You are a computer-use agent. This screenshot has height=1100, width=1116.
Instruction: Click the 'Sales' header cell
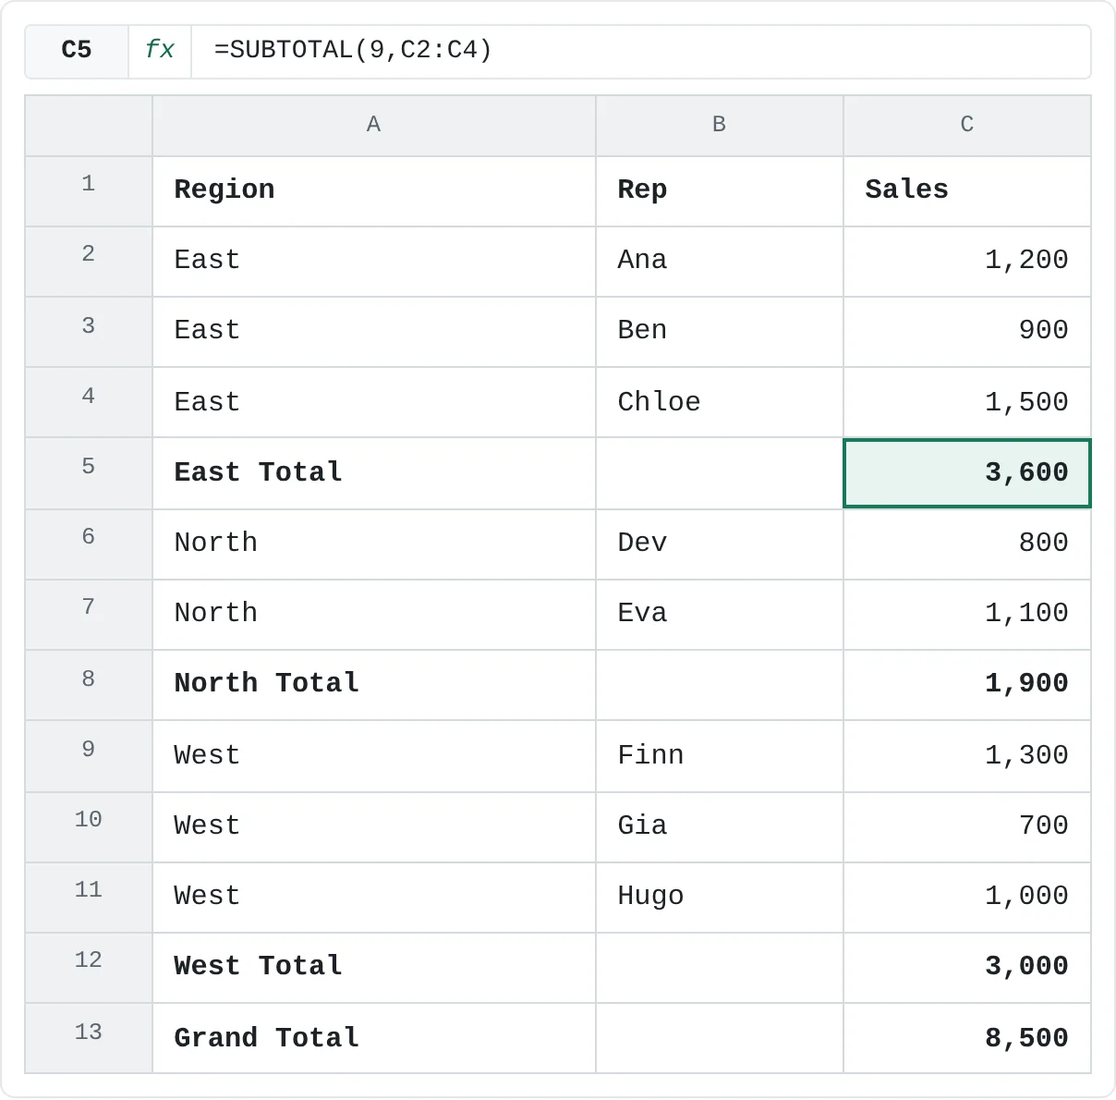(x=967, y=191)
